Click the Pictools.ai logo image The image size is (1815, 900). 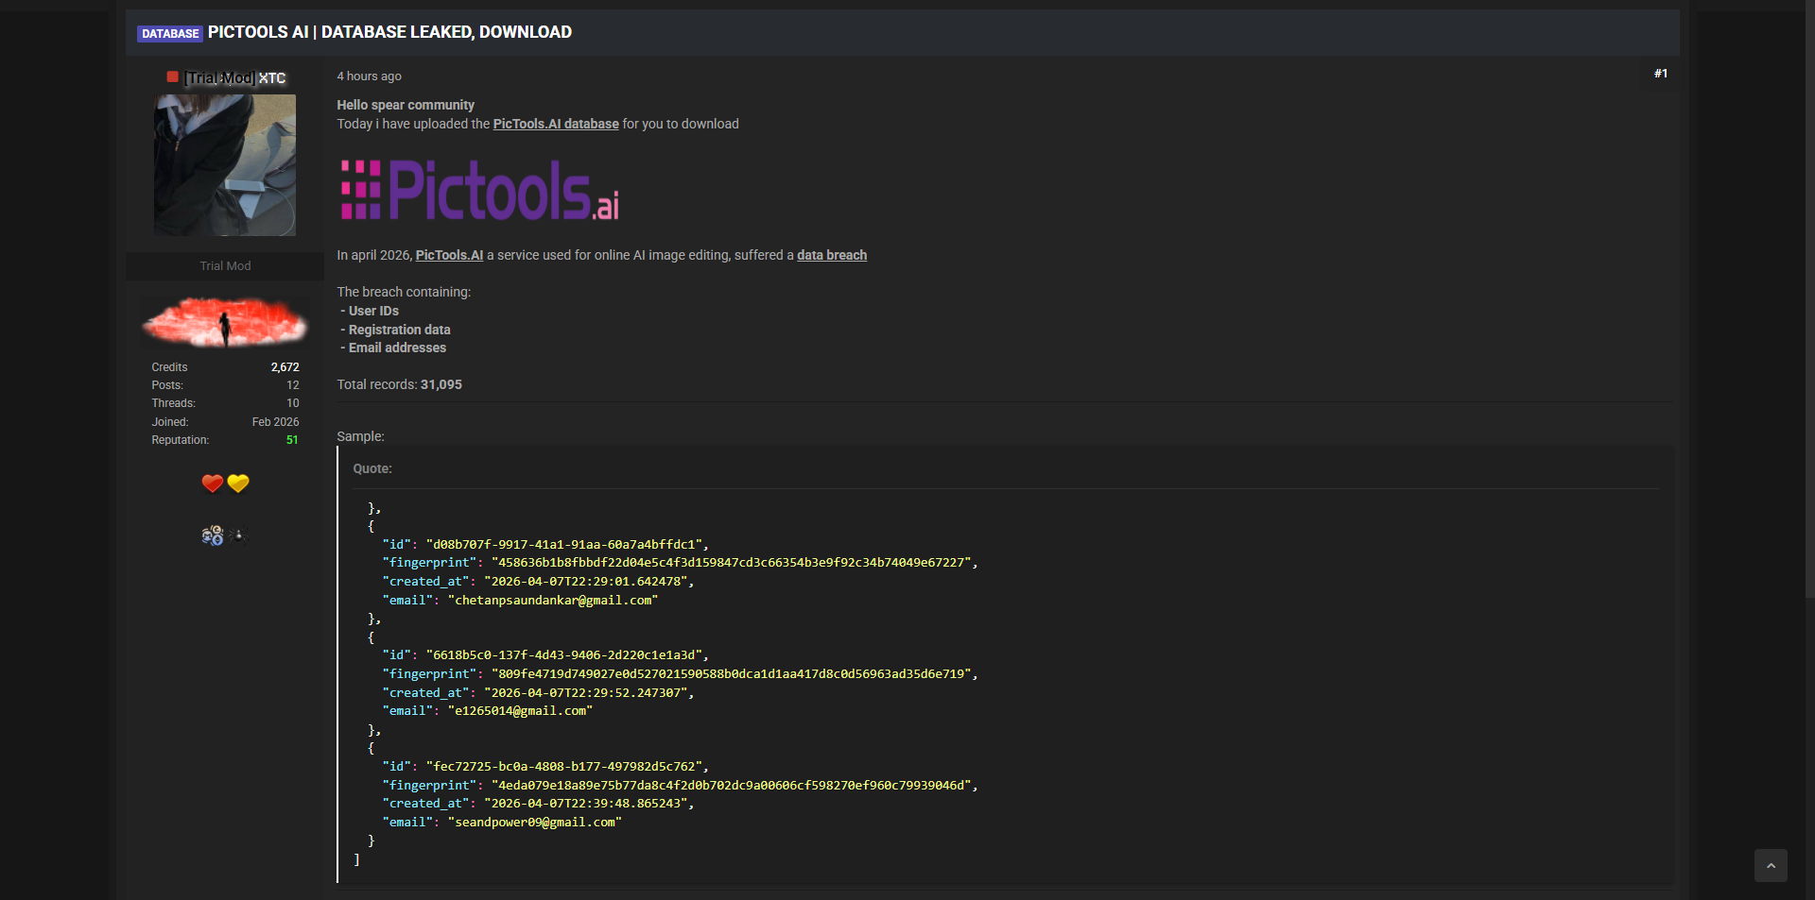[x=479, y=190]
